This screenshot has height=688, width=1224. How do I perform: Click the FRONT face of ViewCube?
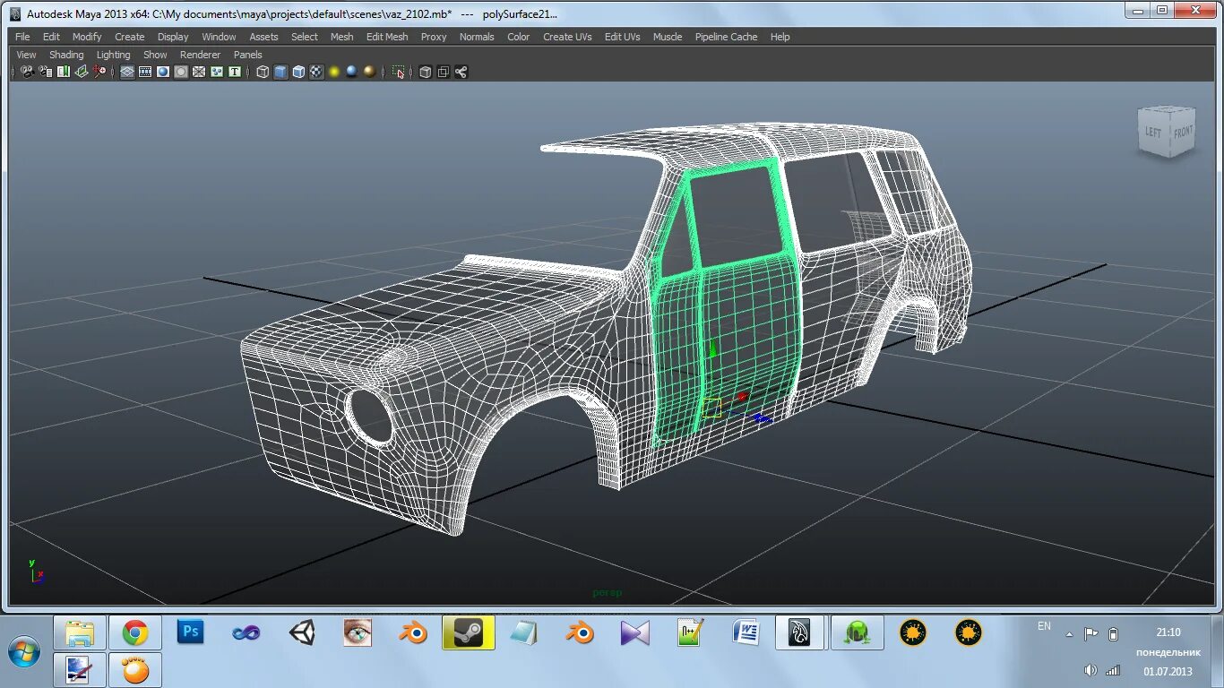click(1183, 132)
